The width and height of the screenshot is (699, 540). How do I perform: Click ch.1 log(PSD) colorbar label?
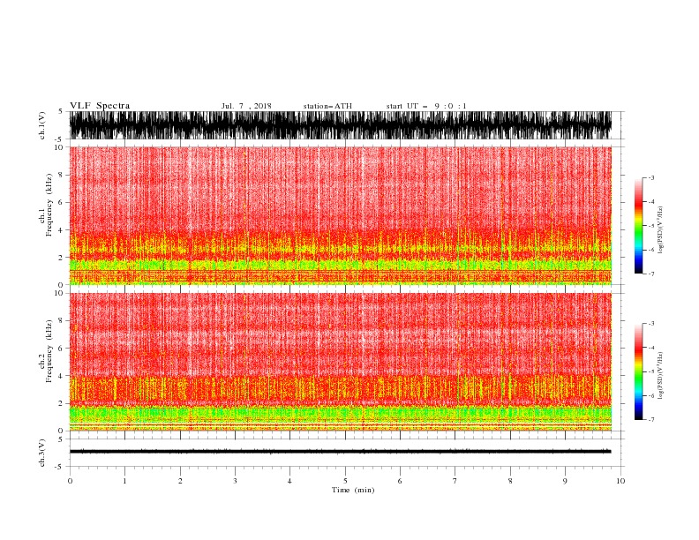click(660, 230)
